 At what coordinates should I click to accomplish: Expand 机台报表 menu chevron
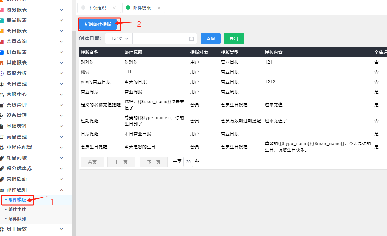pyautogui.click(x=61, y=52)
